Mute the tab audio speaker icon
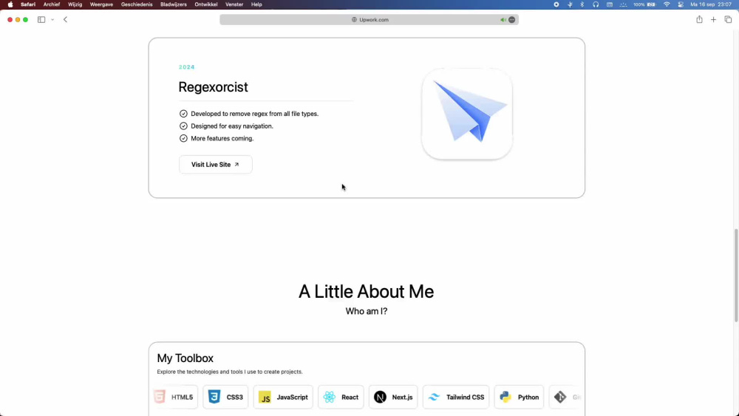 503,20
